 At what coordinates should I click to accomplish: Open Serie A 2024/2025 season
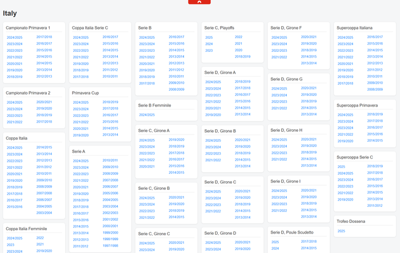click(x=81, y=161)
